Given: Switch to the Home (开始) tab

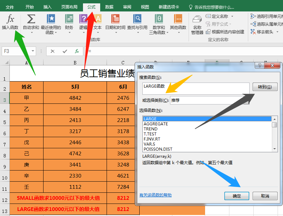Looking at the screenshot, I should [x=29, y=7].
